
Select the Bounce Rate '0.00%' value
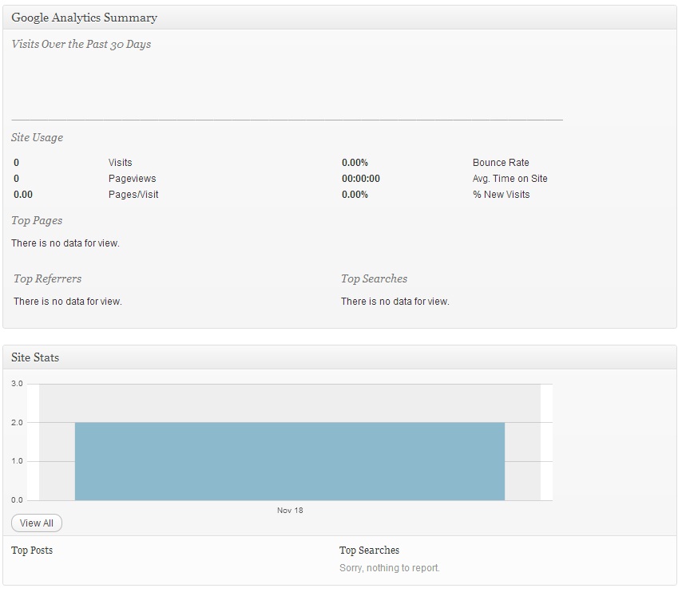click(355, 163)
